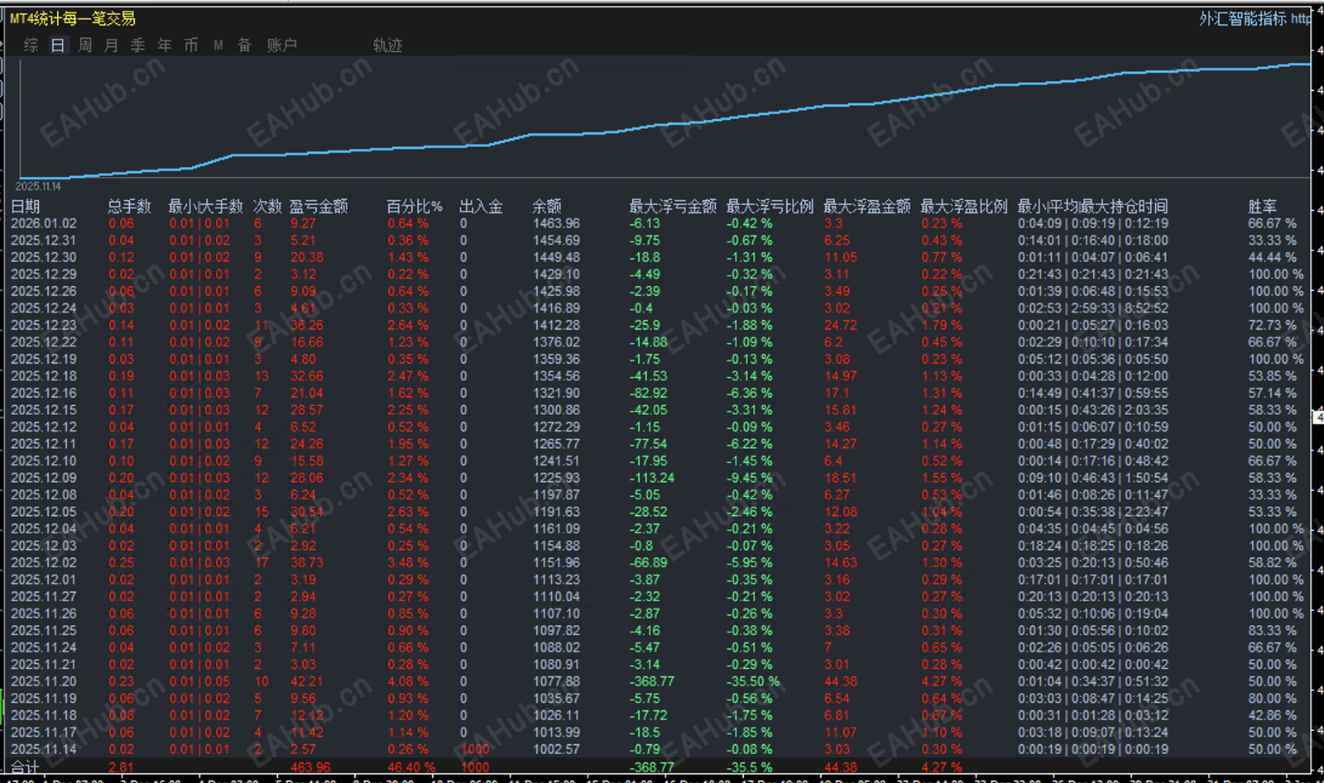Click the win rate 72.73 %
Screen dimensions: 1324x783
(1273, 325)
